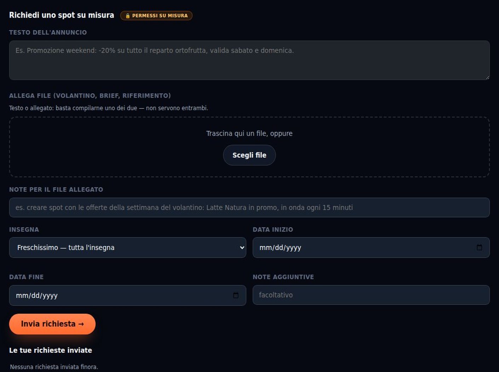Focus the Note per il file allegato field

coord(249,207)
